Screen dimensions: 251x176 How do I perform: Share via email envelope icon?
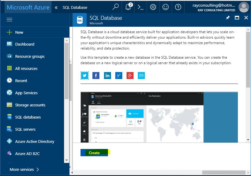pos(141,75)
